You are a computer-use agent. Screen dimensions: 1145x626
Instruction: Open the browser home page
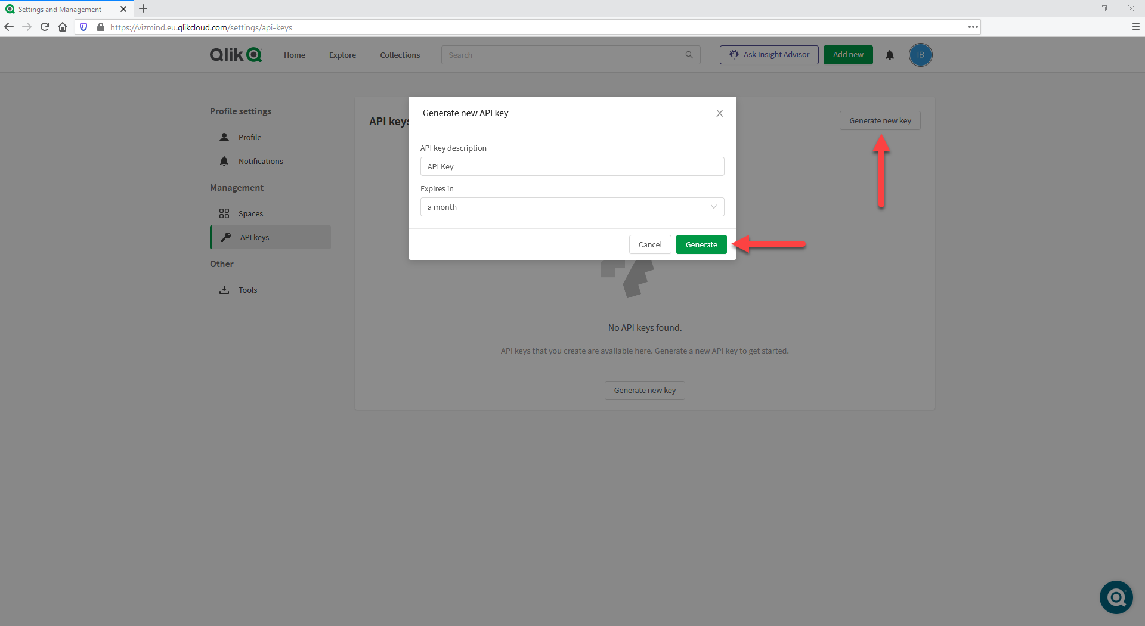63,27
